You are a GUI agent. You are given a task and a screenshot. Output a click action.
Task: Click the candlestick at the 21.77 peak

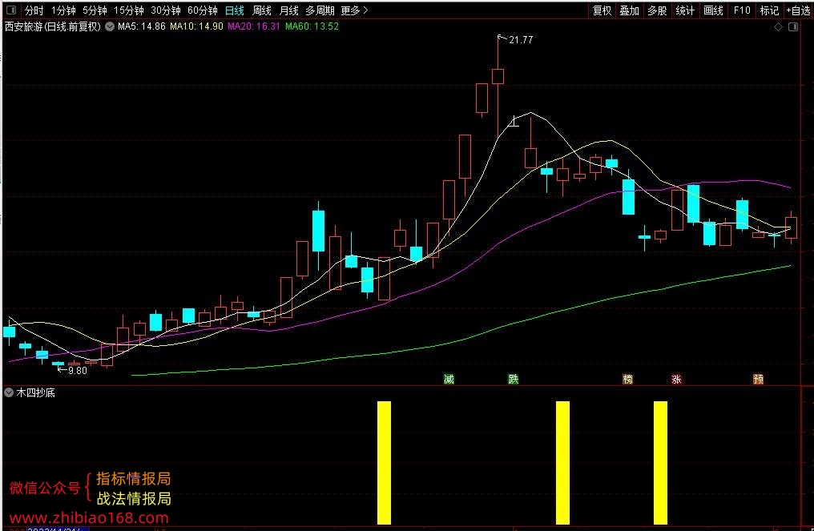point(498,76)
